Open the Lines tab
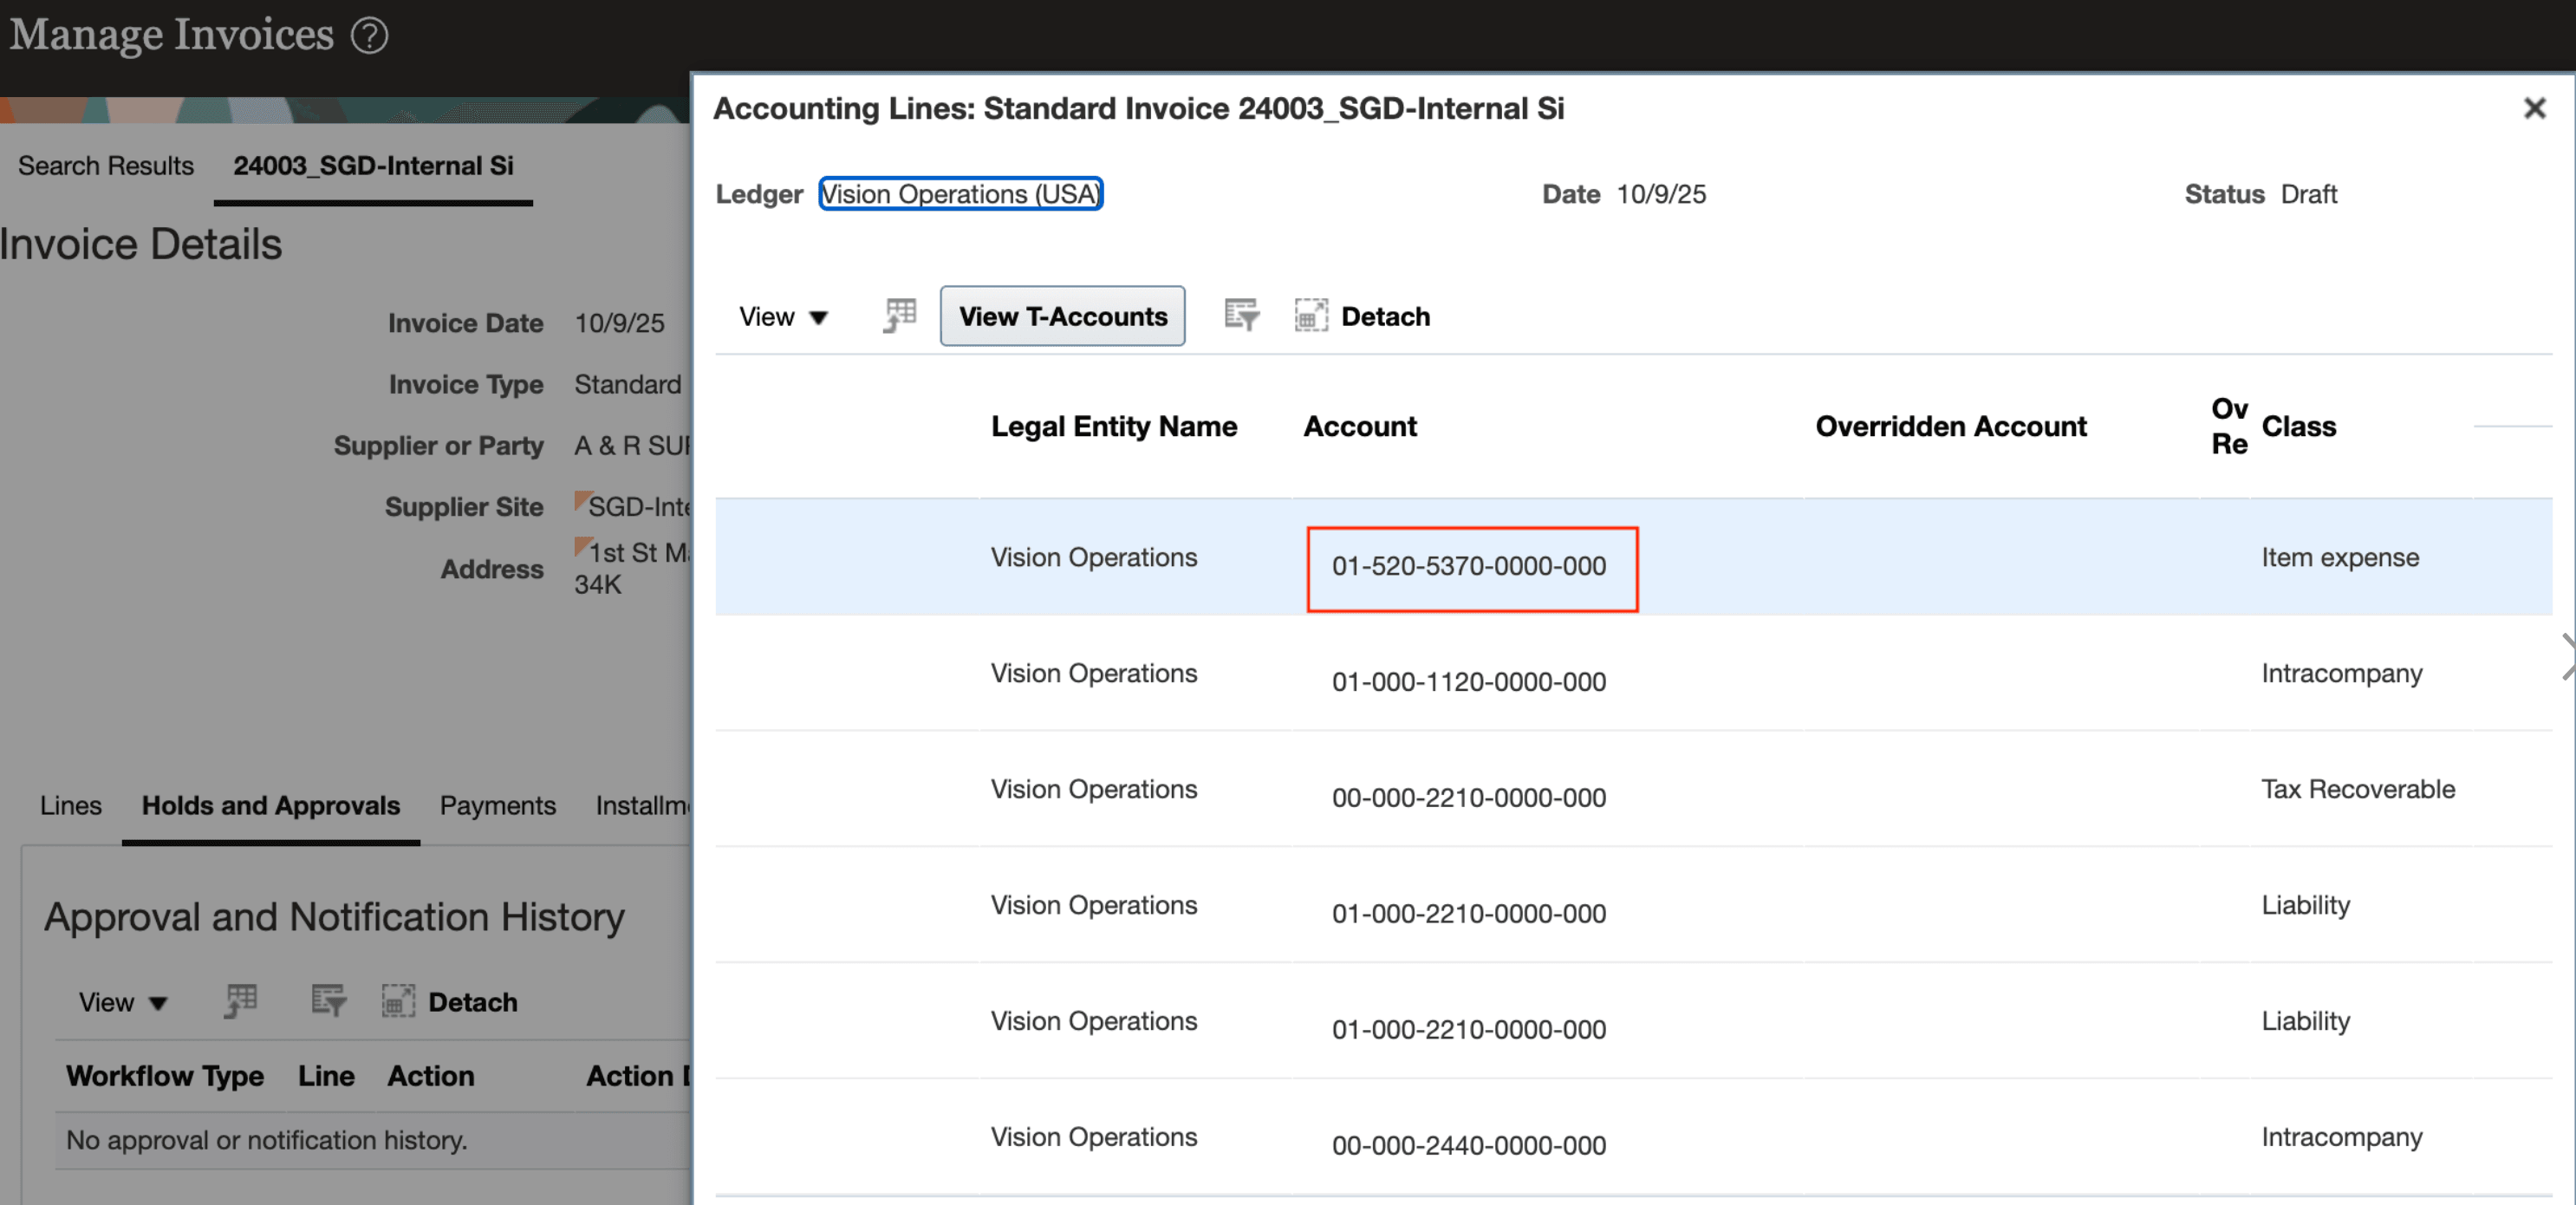2576x1205 pixels. pos(70,805)
